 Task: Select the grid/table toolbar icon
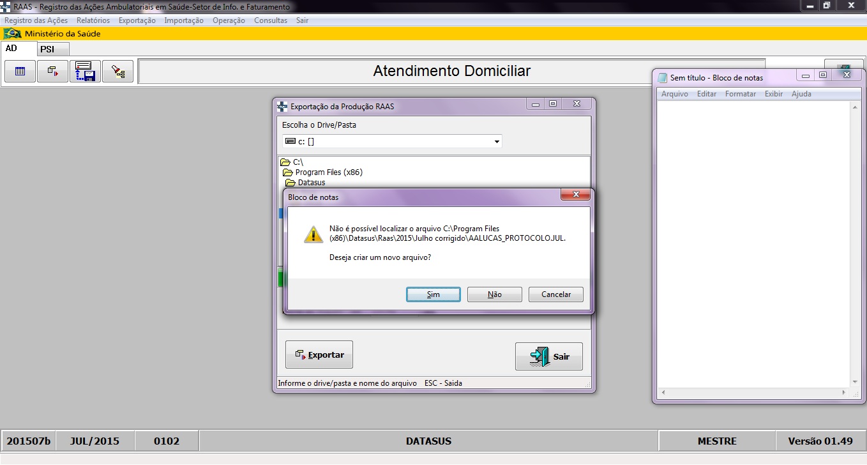[20, 71]
